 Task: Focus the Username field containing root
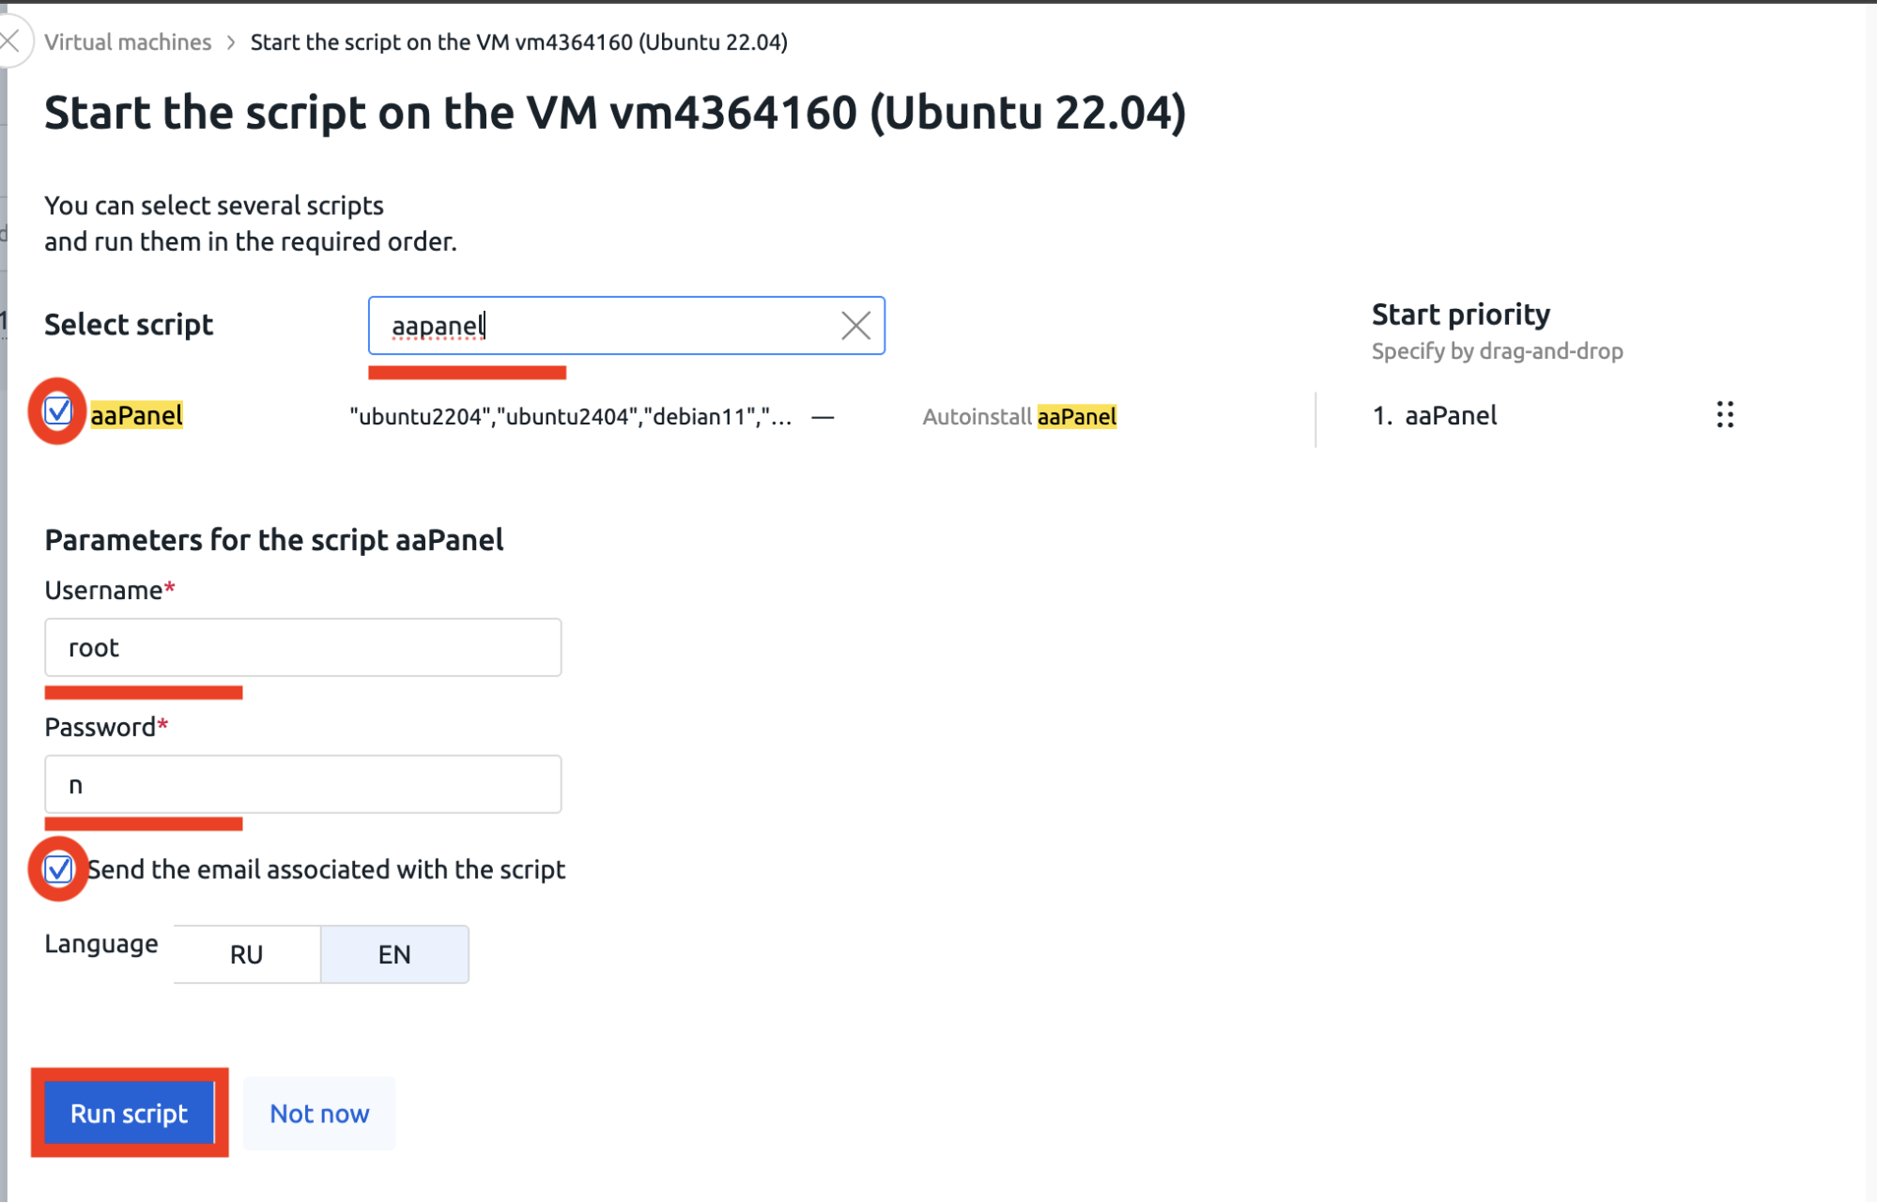(302, 647)
